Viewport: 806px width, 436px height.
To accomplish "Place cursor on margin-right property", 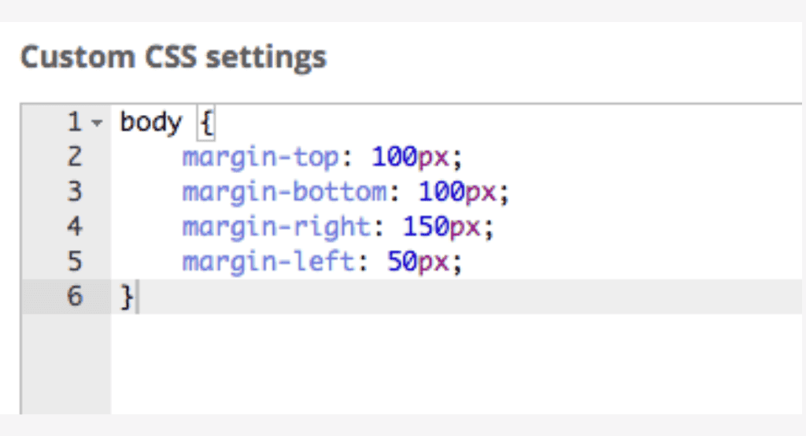I will coord(276,227).
